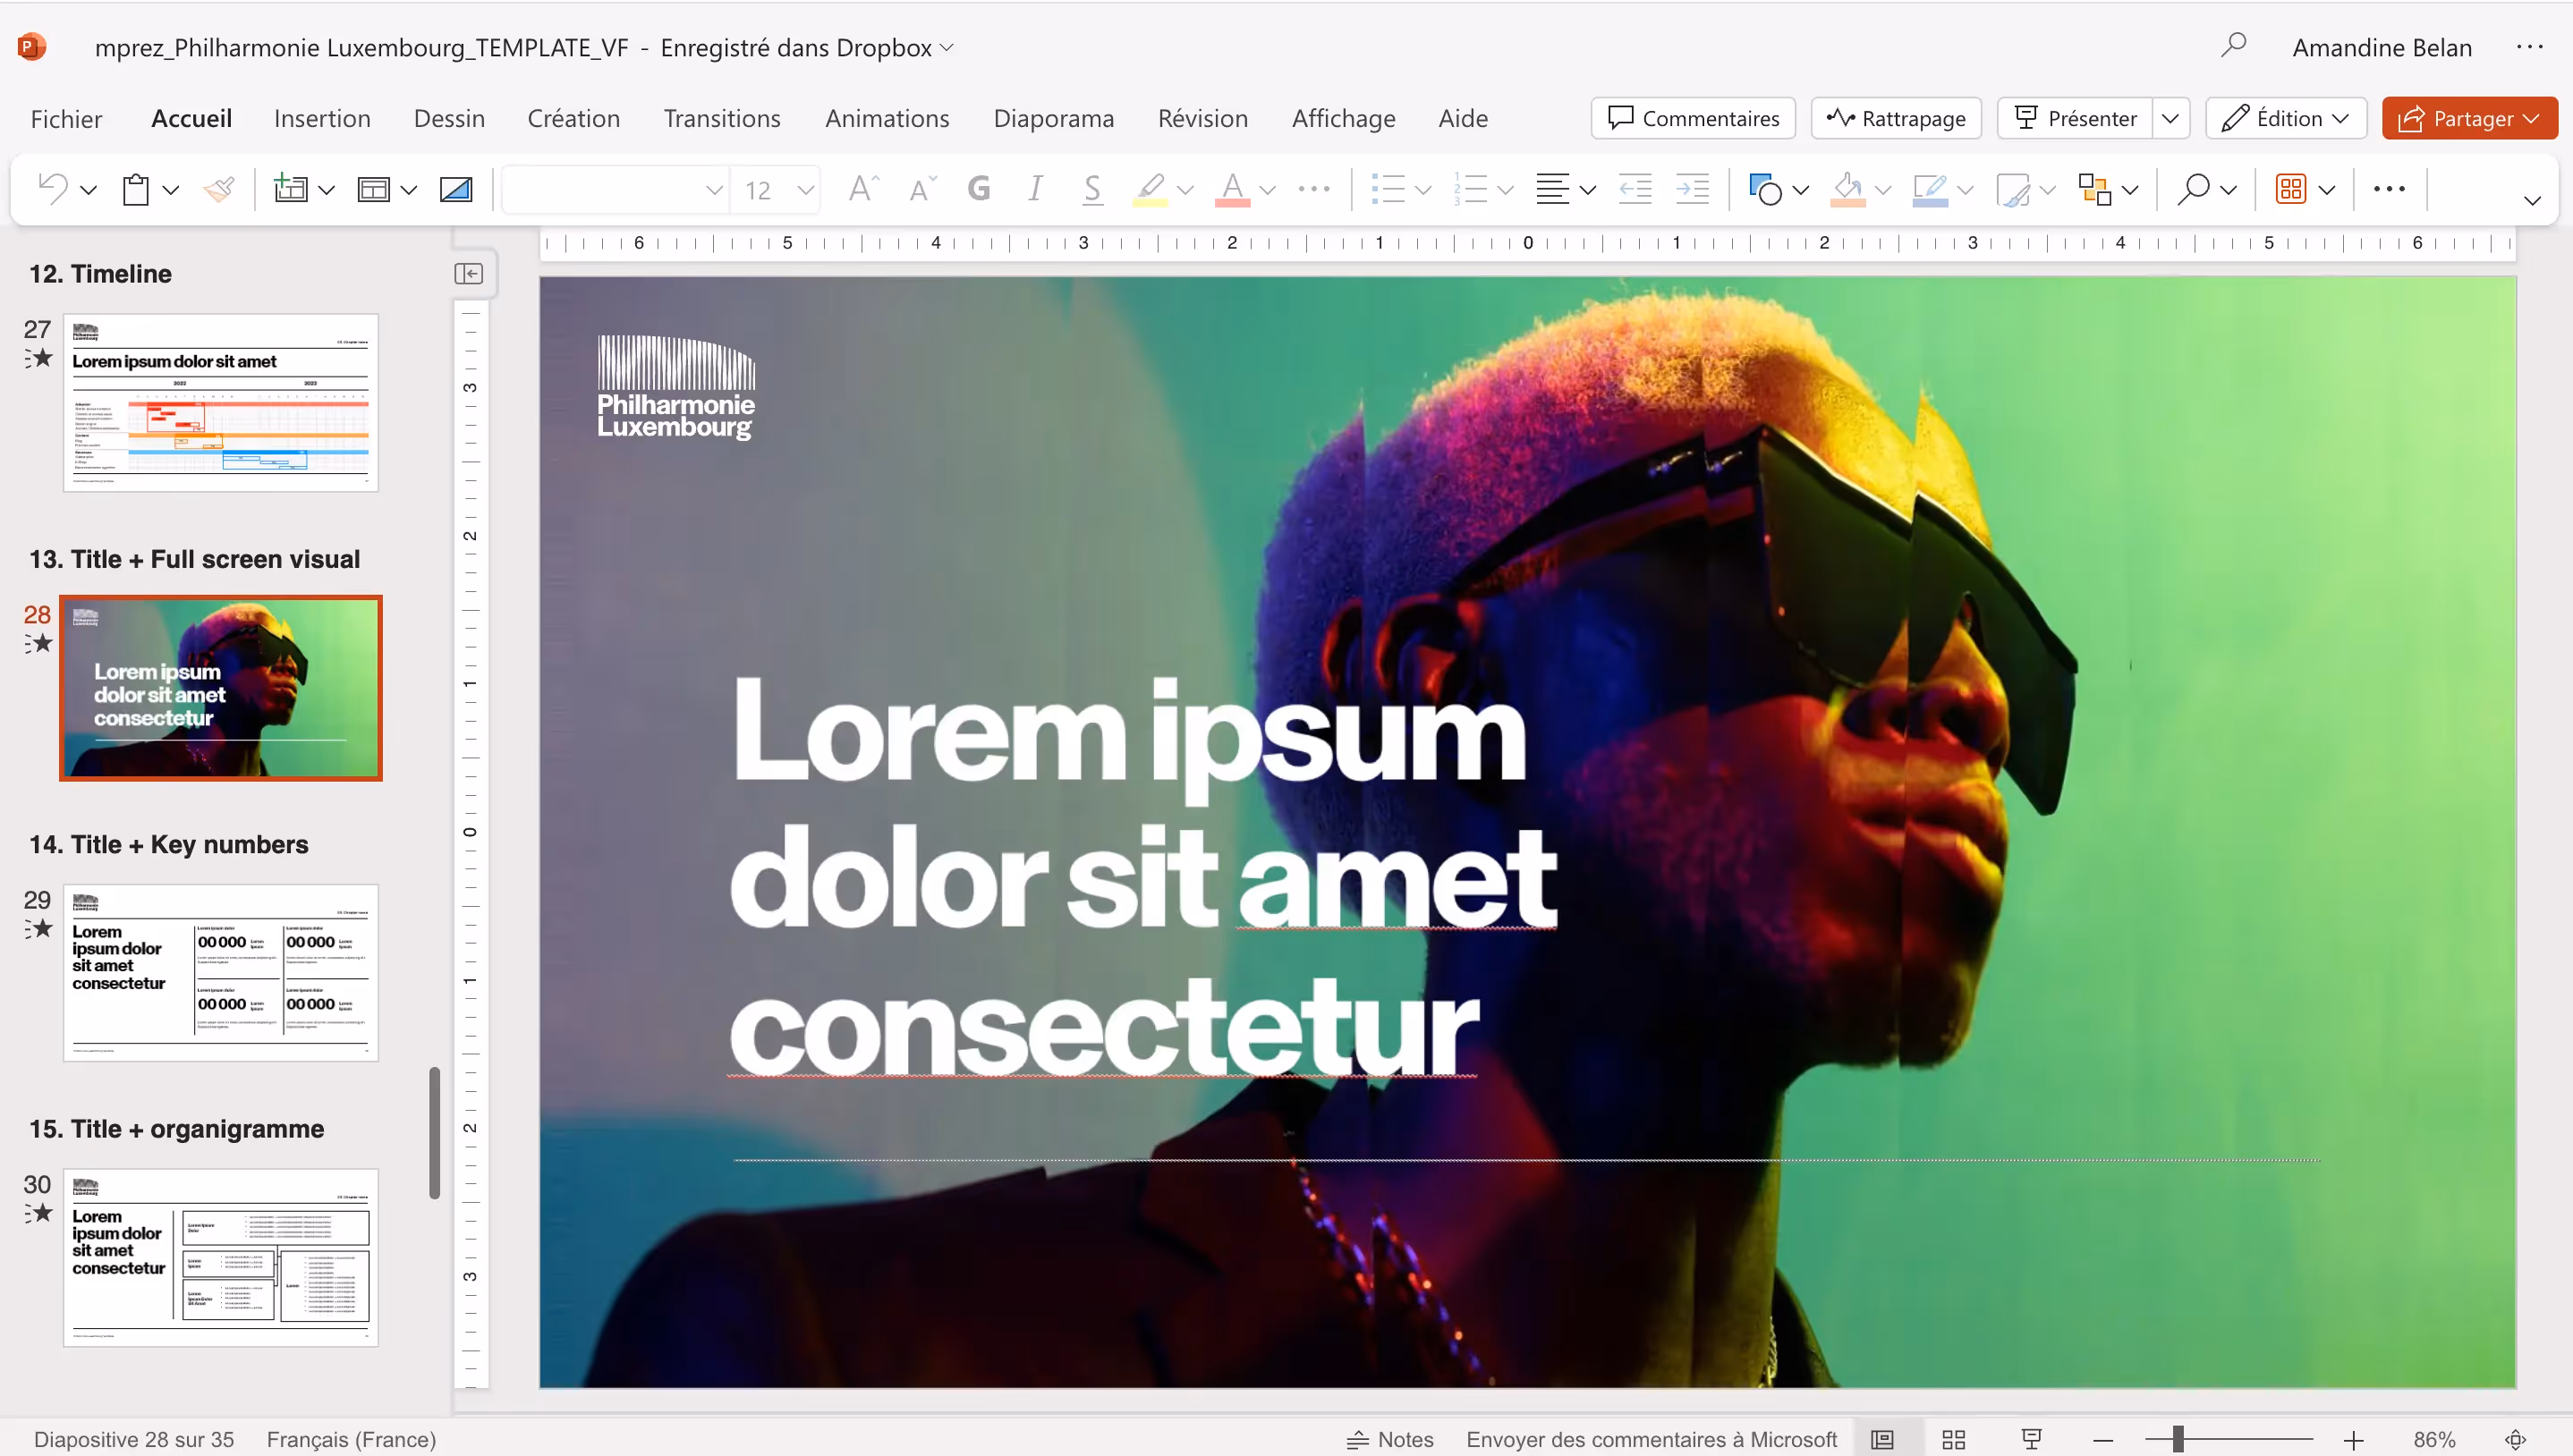2573x1456 pixels.
Task: Increase font size with larger A icon
Action: coord(862,189)
